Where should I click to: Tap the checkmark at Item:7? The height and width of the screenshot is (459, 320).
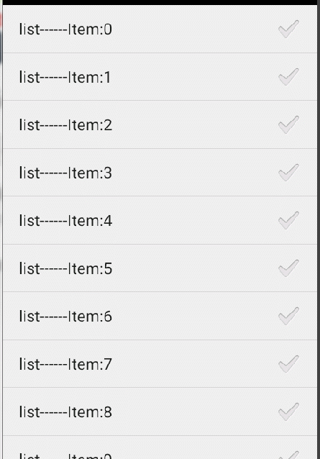[x=288, y=364]
